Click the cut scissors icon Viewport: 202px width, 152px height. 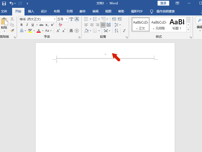(x=12, y=19)
